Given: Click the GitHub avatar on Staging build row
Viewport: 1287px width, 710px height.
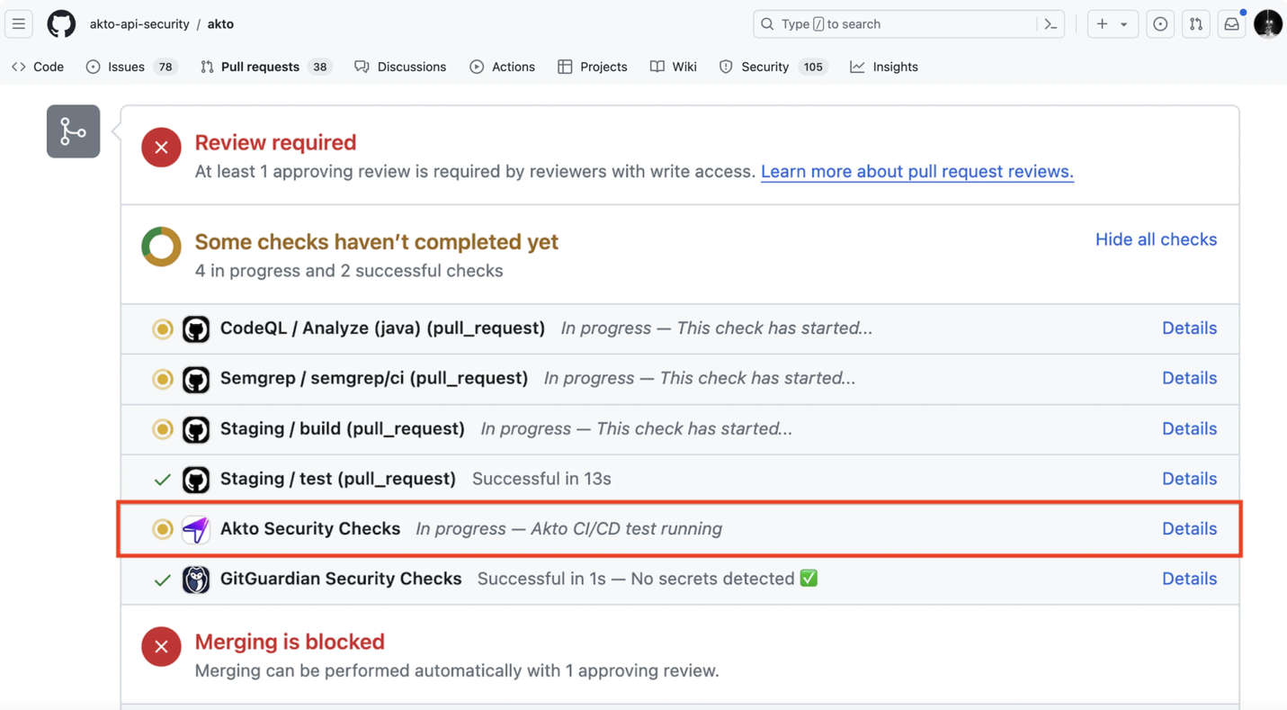Looking at the screenshot, I should [196, 429].
